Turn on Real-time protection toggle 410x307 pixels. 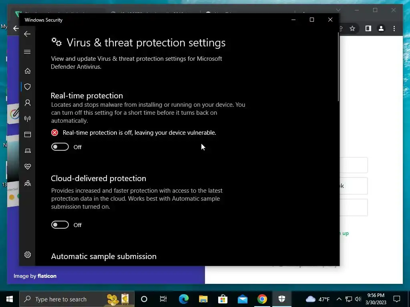(x=60, y=147)
